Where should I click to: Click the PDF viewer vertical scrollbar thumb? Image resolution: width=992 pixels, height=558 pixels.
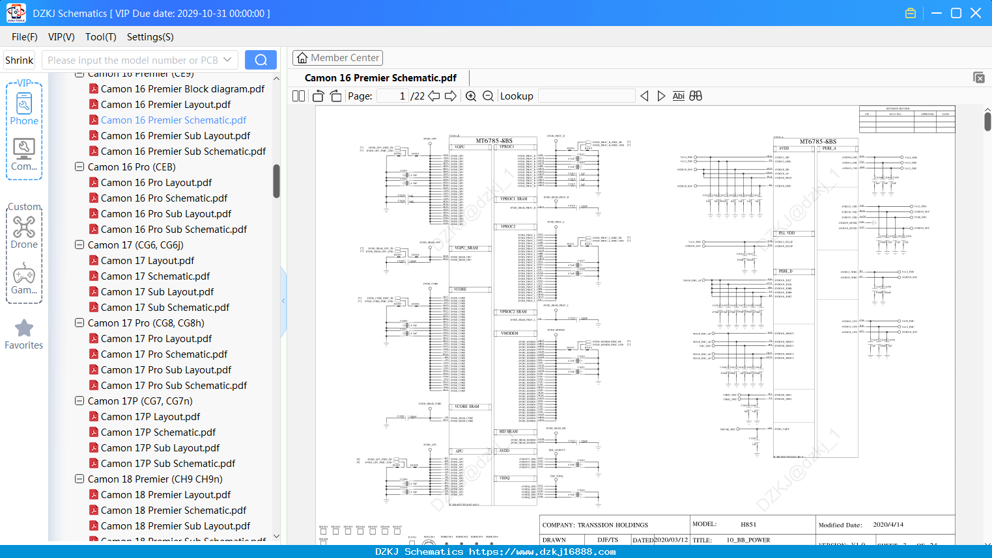tap(987, 122)
